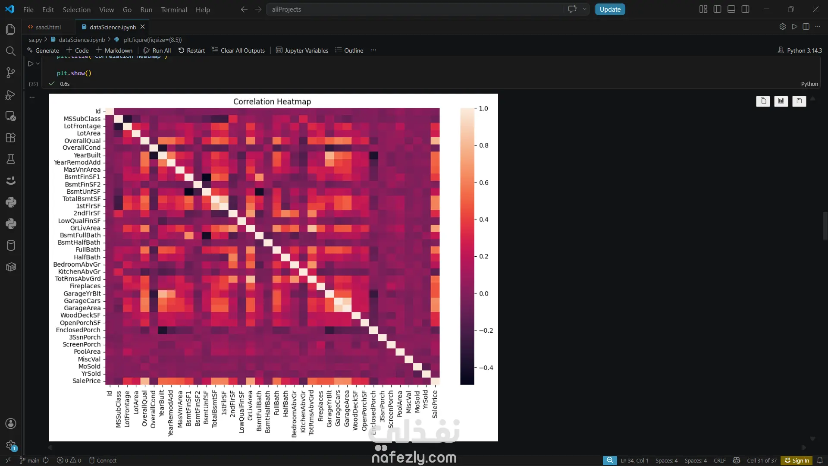828x466 pixels.
Task: Open heatmap in plot viewer
Action: tap(781, 101)
